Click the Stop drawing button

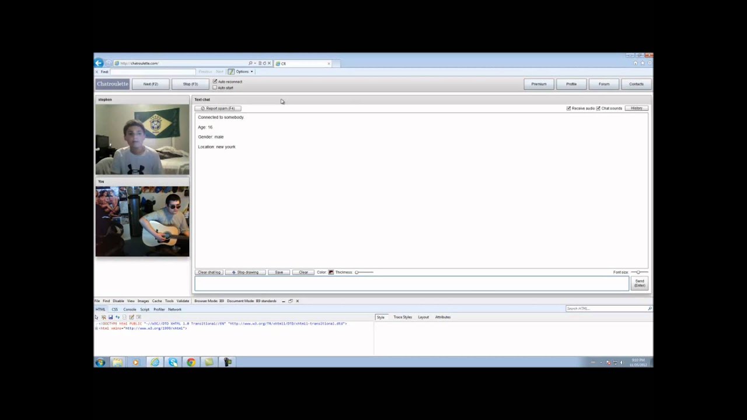[245, 272]
